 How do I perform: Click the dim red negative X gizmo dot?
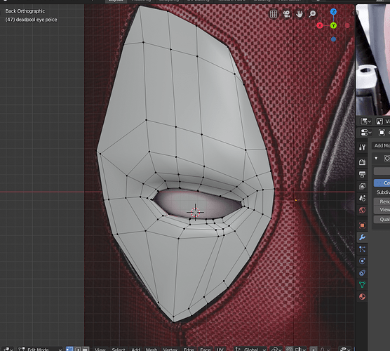pos(347,25)
